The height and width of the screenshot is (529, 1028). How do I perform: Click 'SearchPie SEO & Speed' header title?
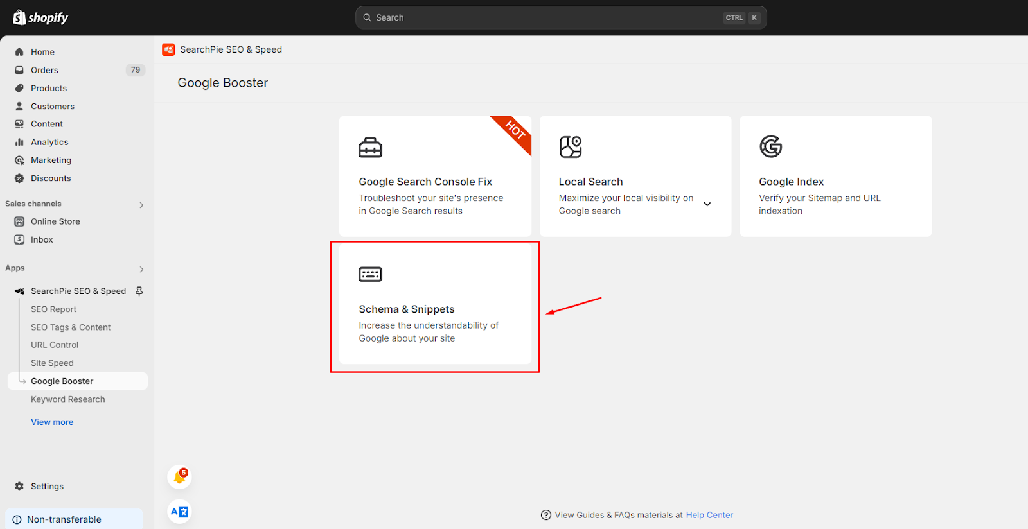coord(231,49)
